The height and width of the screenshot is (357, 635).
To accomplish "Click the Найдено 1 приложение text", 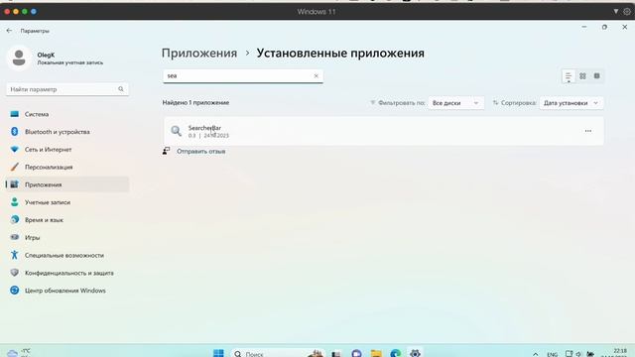I will (x=196, y=103).
